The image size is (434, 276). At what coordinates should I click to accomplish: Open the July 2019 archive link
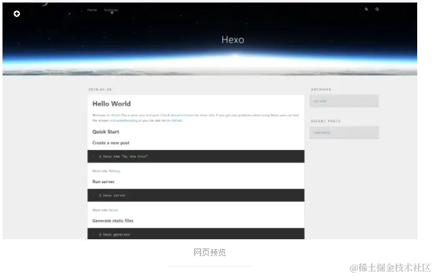coord(319,101)
